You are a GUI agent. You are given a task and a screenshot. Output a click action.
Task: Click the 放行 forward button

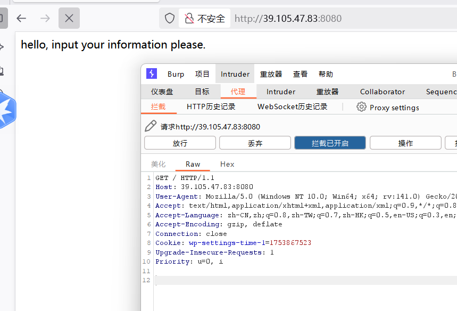click(x=180, y=143)
